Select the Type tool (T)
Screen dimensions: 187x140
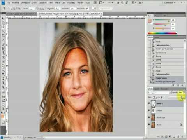coord(4,83)
